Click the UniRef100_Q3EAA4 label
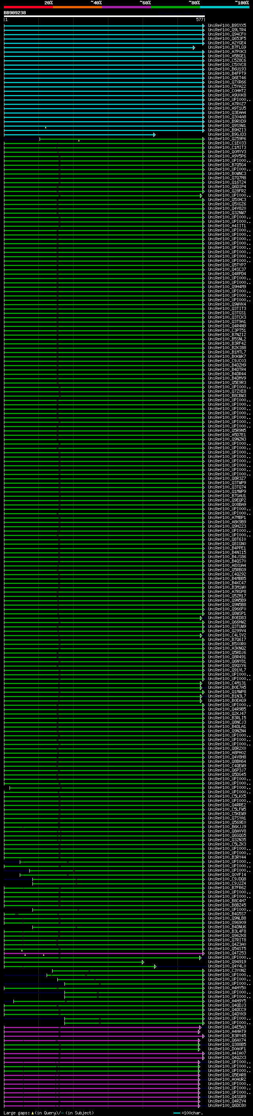The width and height of the screenshot is (253, 1116). pyautogui.click(x=227, y=113)
